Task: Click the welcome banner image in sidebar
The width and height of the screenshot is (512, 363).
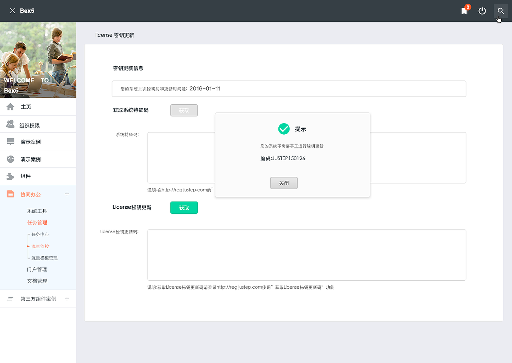Action: (38, 60)
